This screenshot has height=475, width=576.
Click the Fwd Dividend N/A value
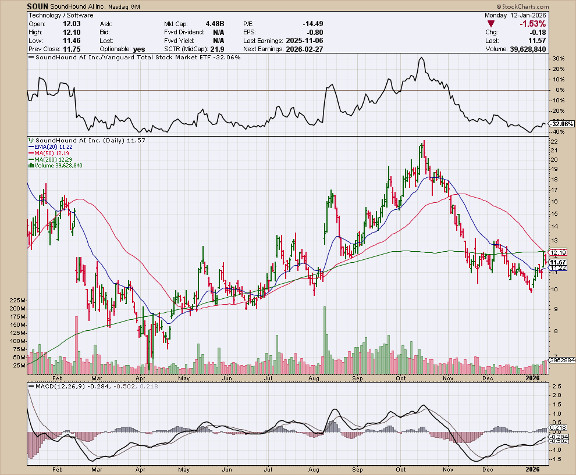(218, 32)
